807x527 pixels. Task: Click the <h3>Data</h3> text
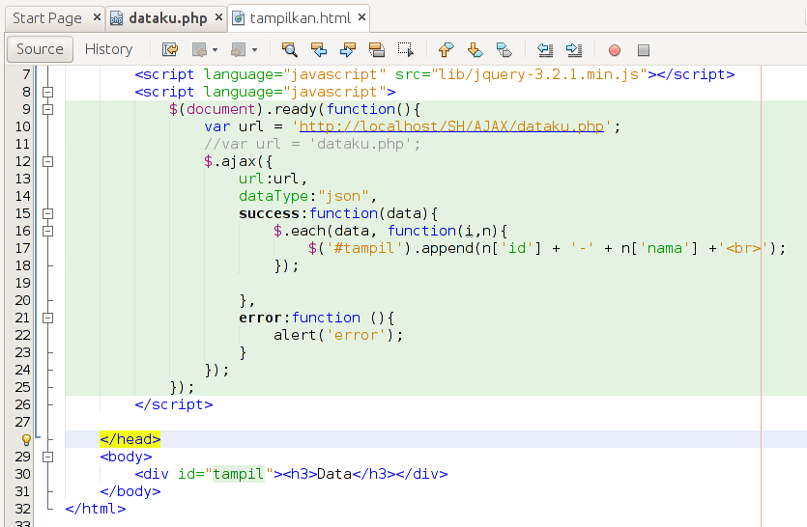(x=338, y=474)
